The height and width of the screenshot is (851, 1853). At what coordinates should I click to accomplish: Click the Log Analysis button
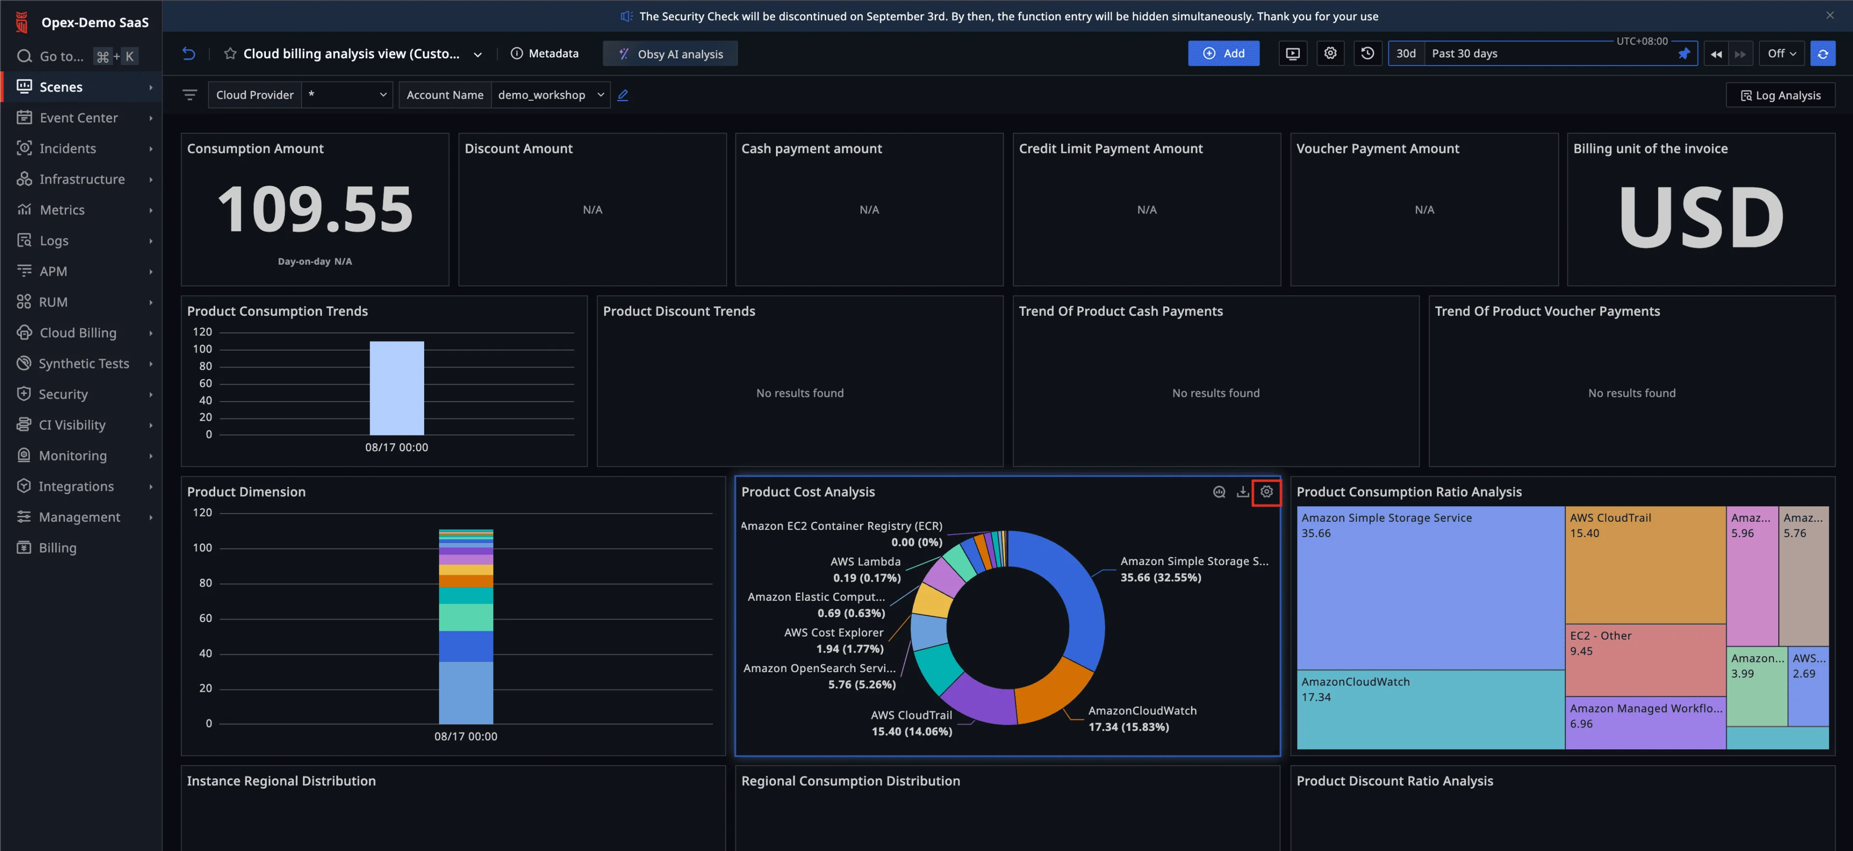pos(1780,95)
